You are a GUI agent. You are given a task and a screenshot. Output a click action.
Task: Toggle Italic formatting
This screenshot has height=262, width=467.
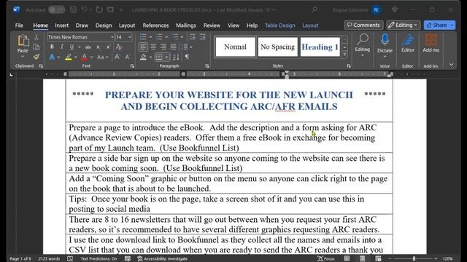tap(61, 47)
